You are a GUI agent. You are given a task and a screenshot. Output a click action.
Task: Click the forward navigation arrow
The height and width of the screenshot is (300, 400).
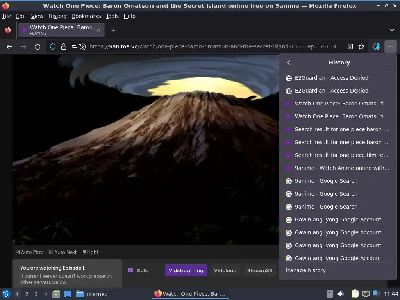point(23,47)
